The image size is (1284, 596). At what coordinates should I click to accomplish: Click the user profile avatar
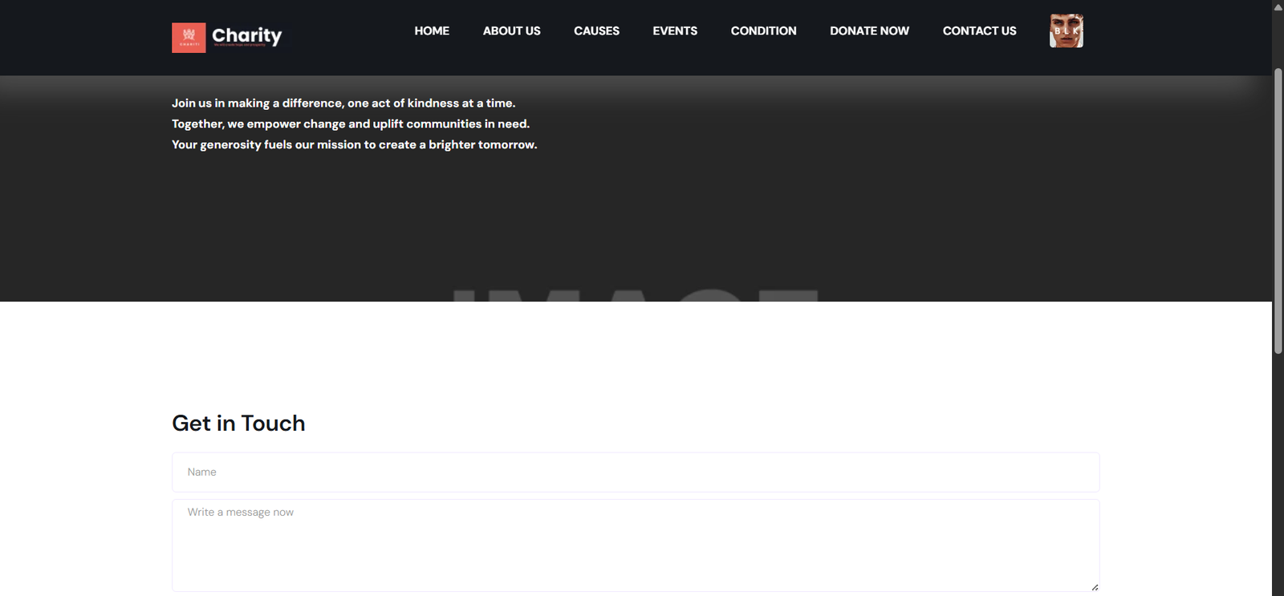[1066, 31]
